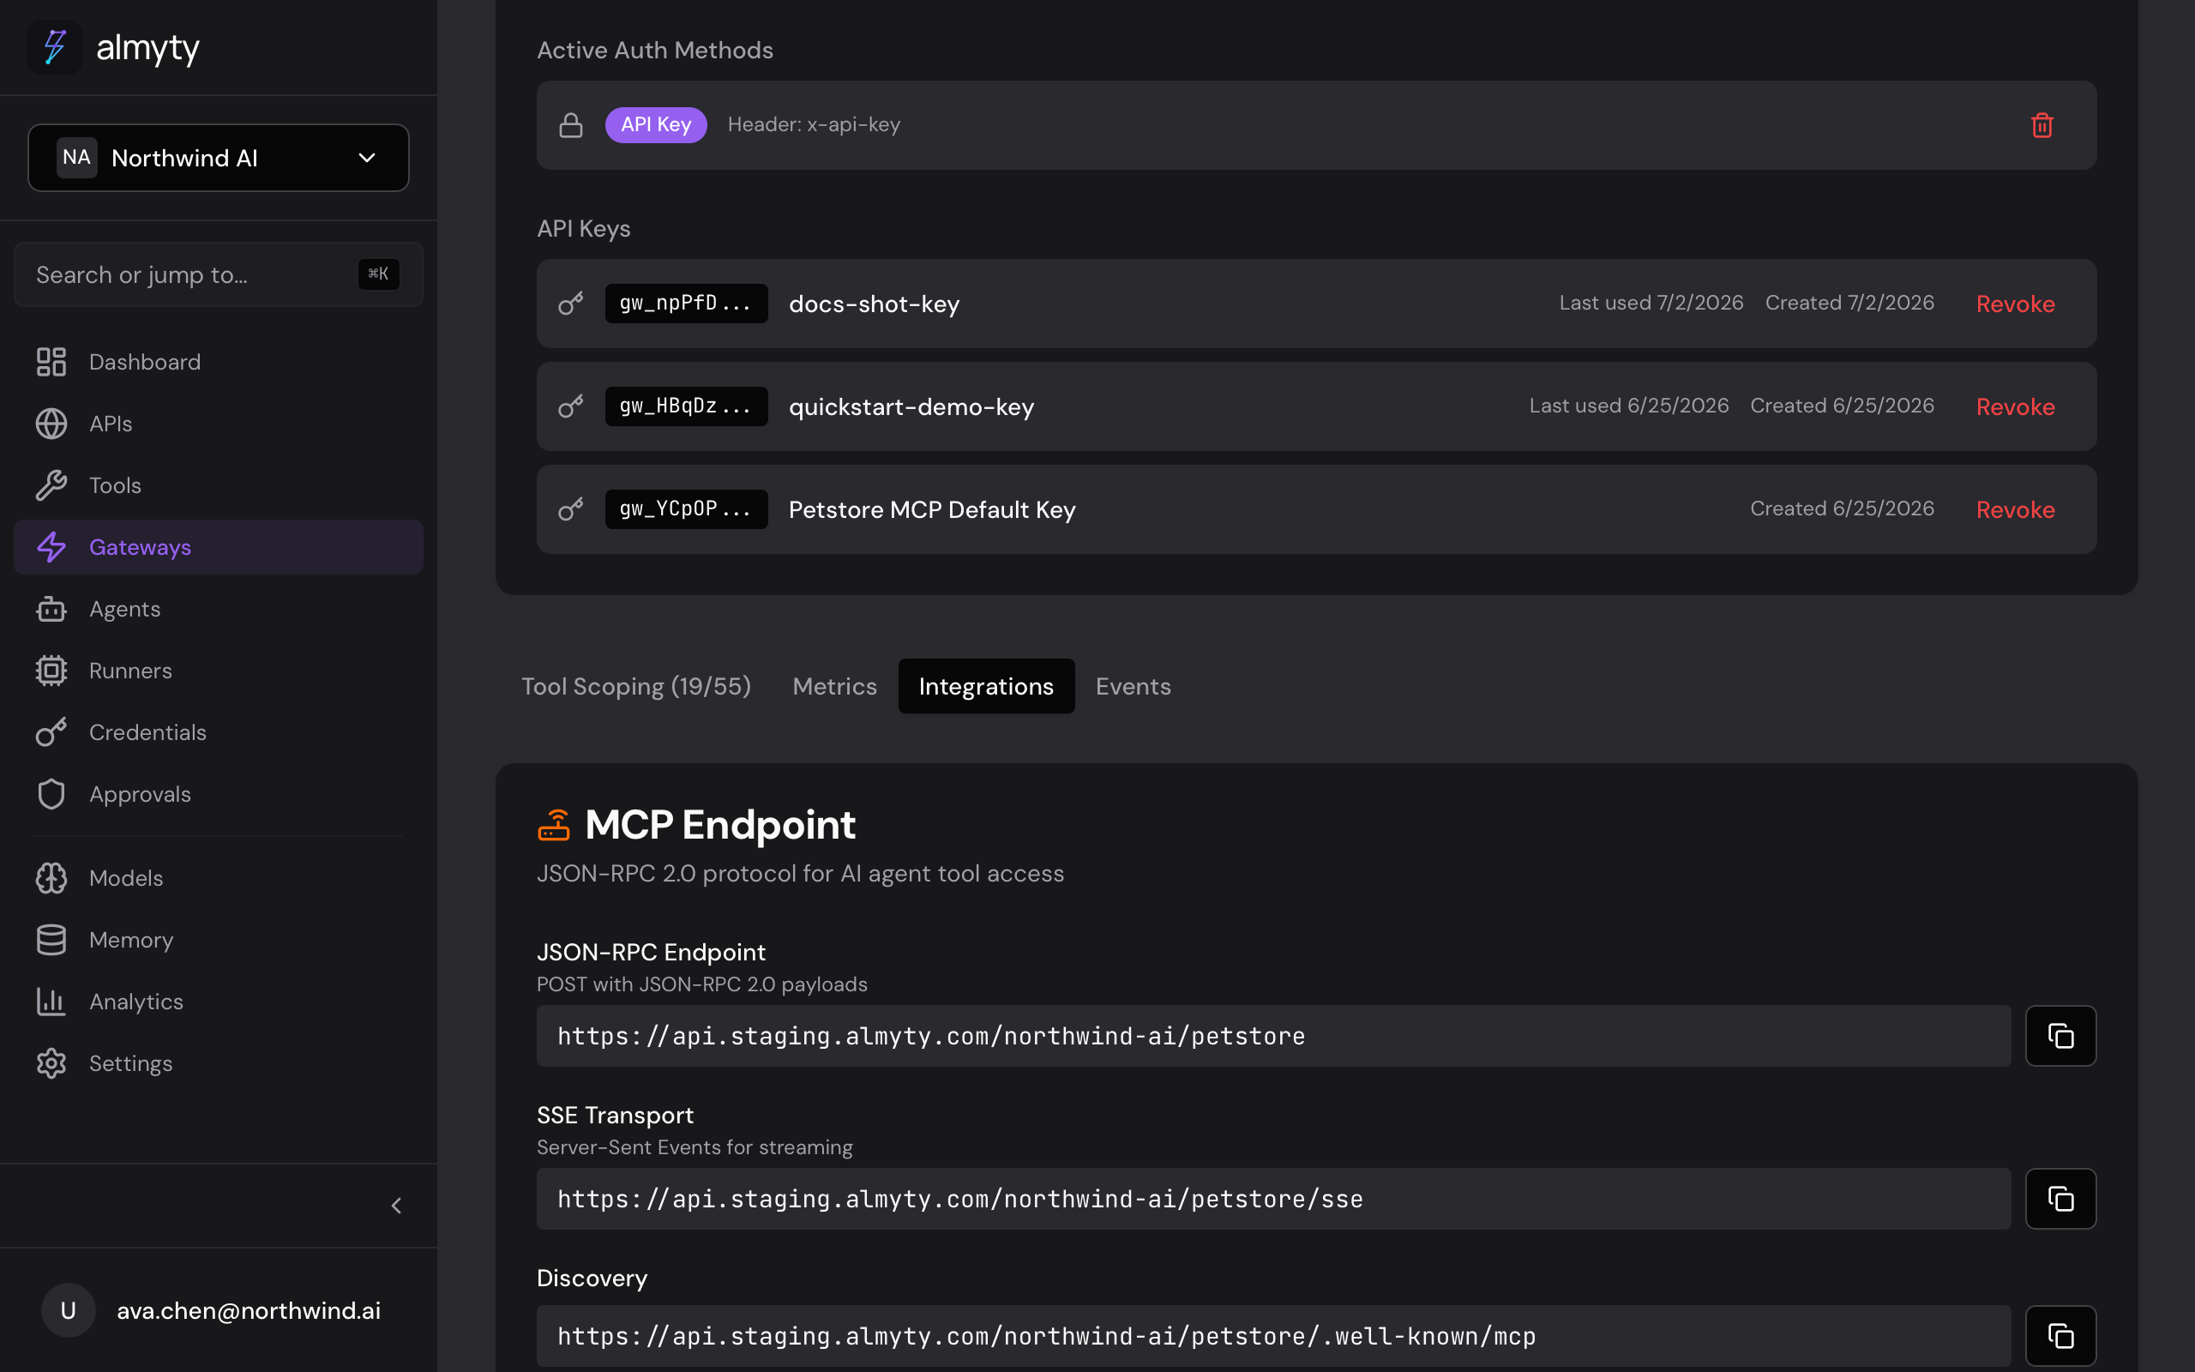Click Last used 6/25/2026 text
The image size is (2195, 1372).
tap(1629, 406)
